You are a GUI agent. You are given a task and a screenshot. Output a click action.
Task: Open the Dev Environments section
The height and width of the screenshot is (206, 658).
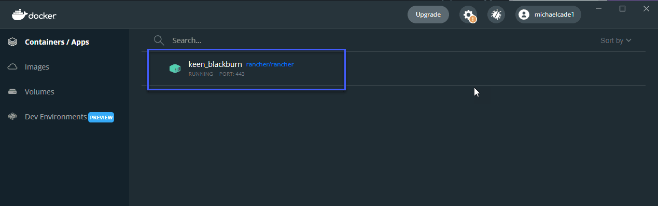click(x=55, y=117)
